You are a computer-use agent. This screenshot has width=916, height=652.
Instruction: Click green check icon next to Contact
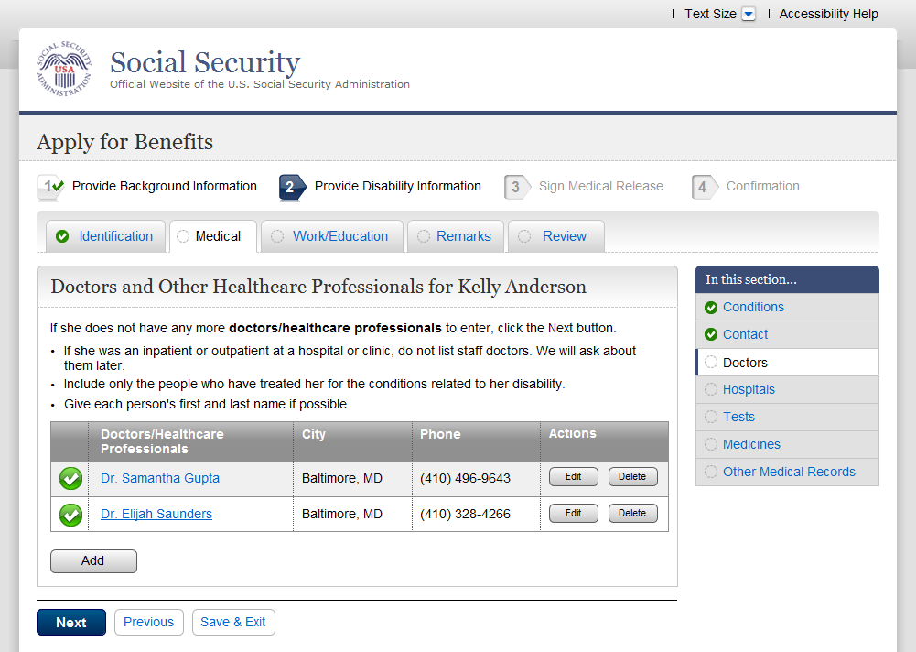711,335
